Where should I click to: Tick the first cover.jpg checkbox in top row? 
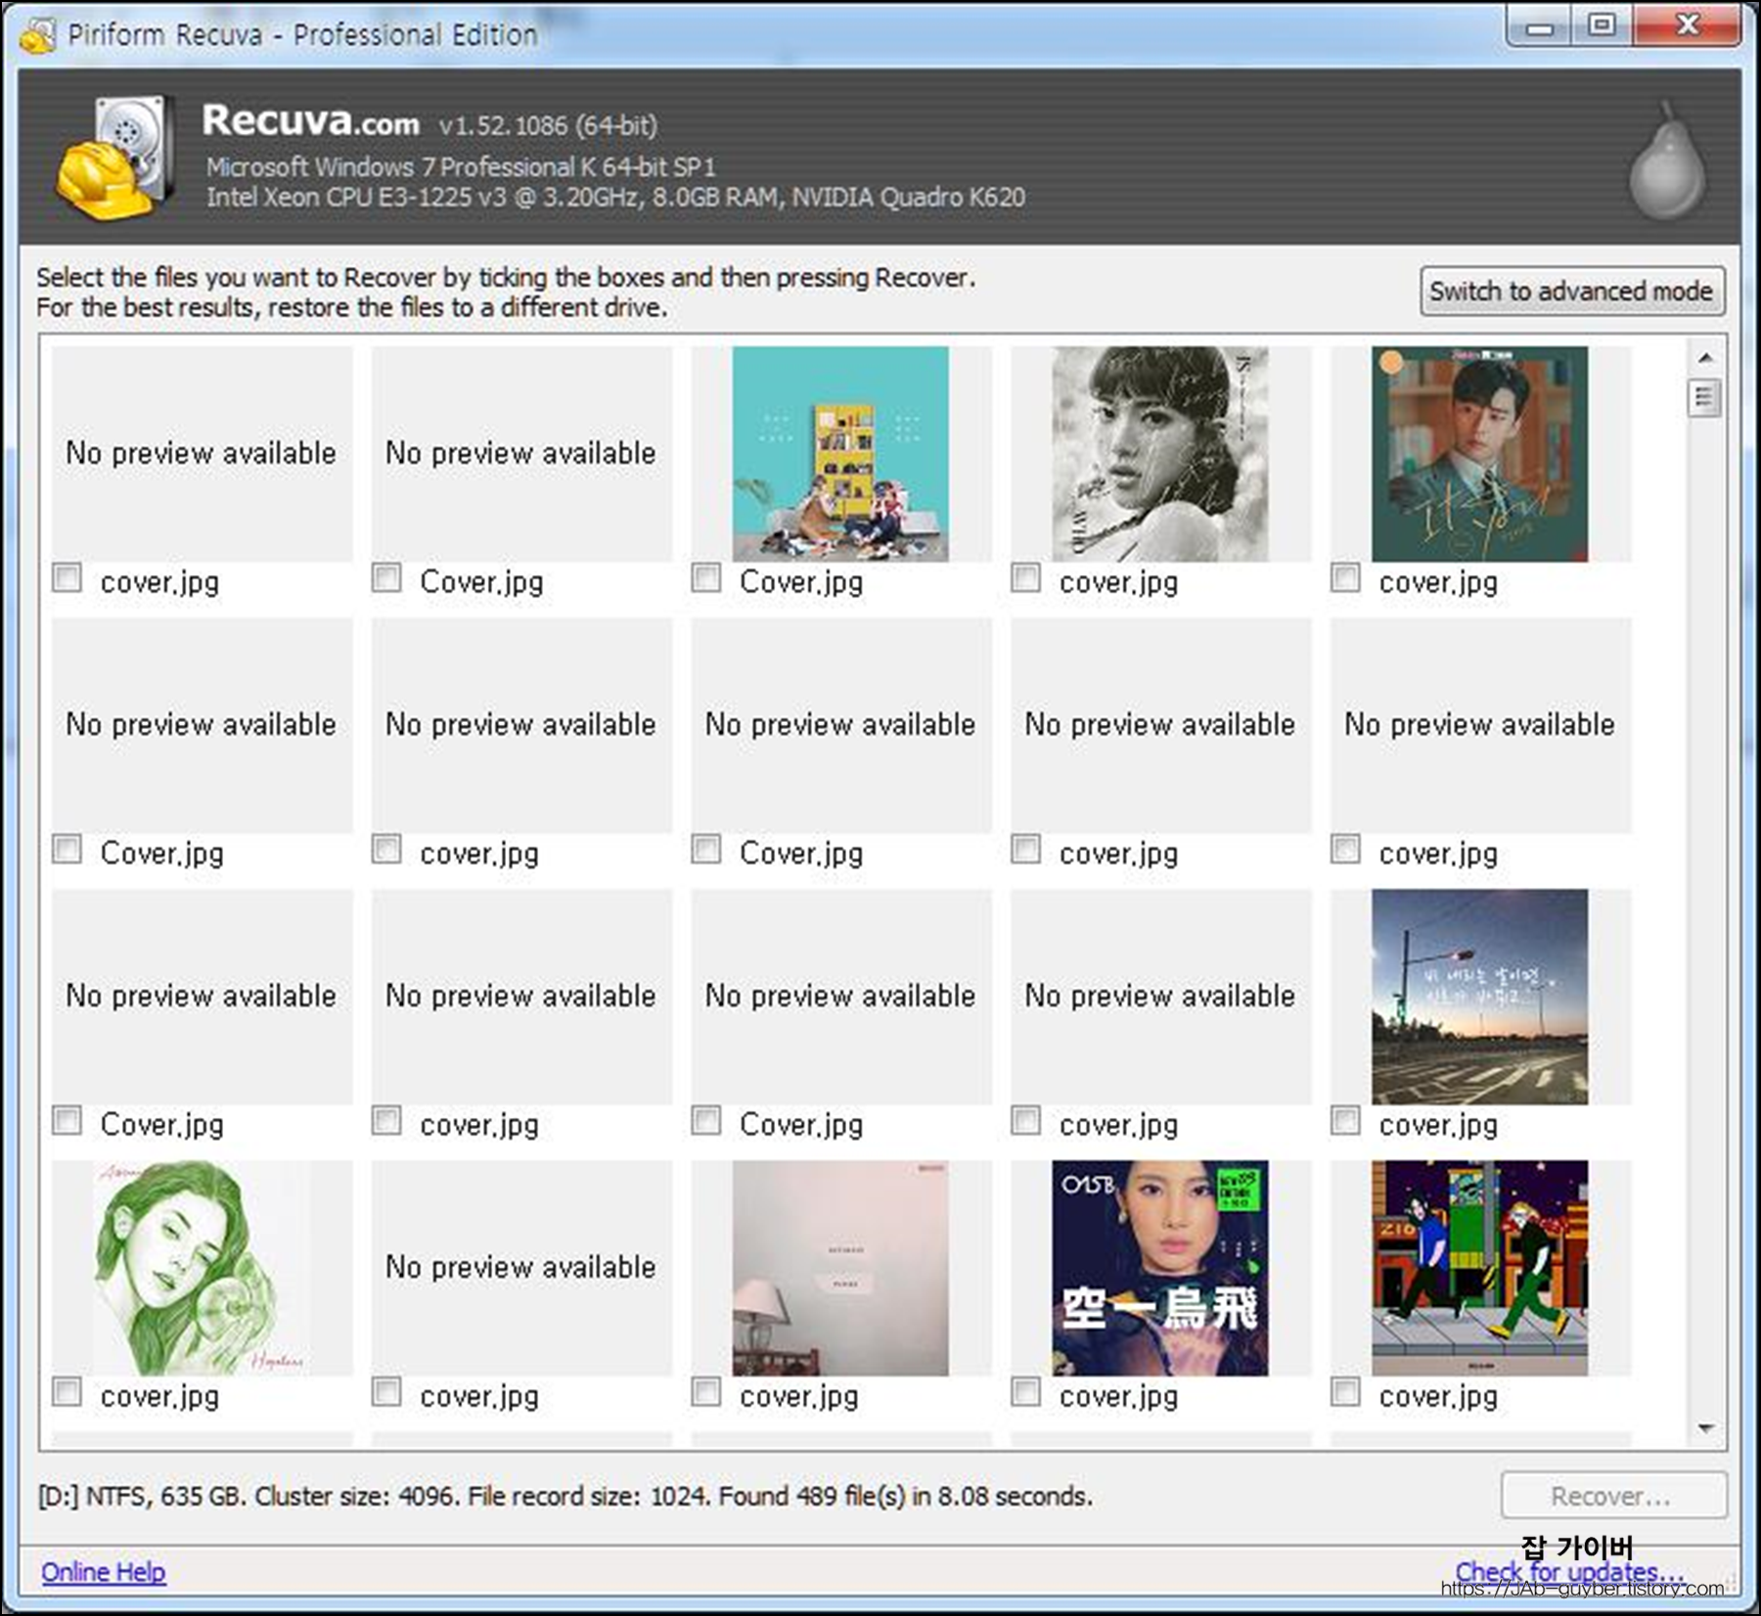tap(67, 578)
